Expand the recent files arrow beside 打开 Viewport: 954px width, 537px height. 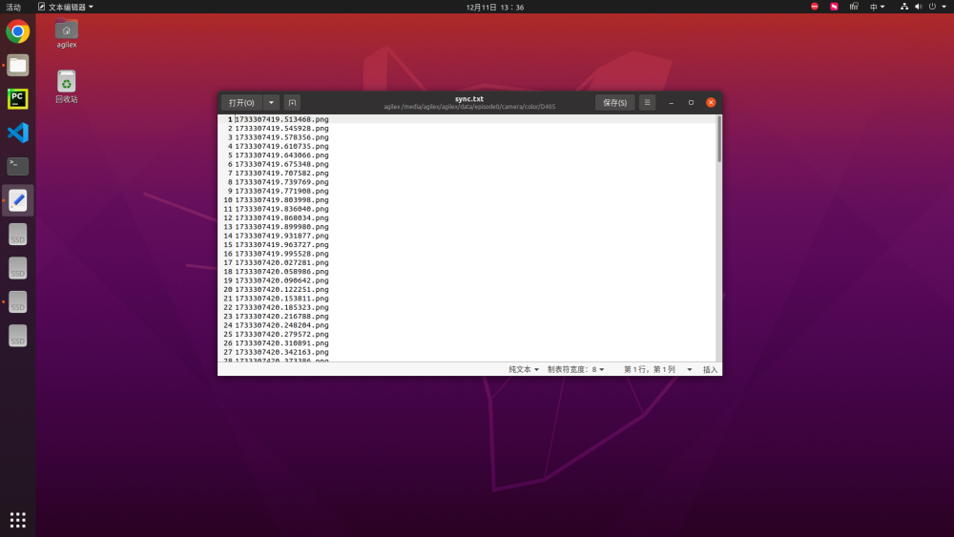click(271, 102)
